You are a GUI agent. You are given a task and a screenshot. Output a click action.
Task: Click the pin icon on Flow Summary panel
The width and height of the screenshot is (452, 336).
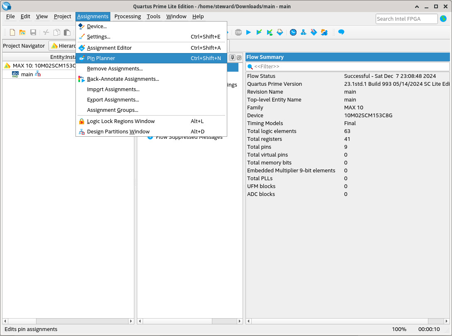point(232,57)
